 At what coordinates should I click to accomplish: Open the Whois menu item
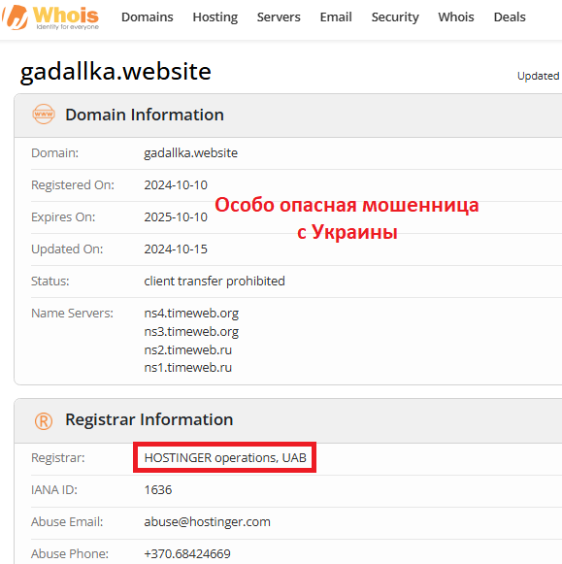coord(456,17)
